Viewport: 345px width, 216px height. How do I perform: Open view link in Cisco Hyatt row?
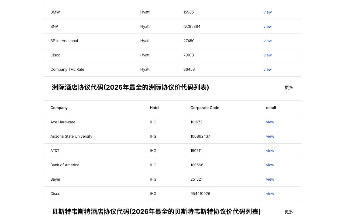point(267,55)
